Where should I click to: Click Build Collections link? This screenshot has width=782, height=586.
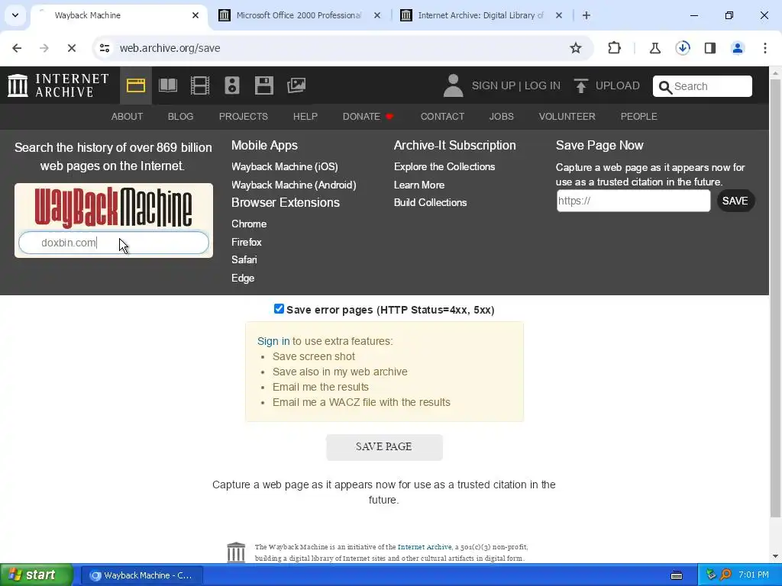431,203
